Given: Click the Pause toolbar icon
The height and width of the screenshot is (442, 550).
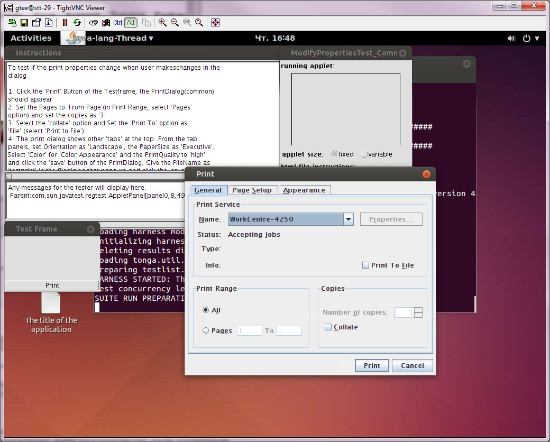Looking at the screenshot, I should (x=65, y=23).
